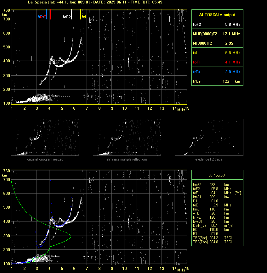Select the M(3000)F2 2.95 value
267x273 pixels.
(229, 43)
